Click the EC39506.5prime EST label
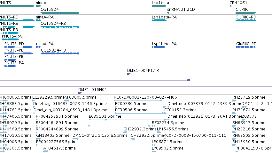 click(x=131, y=110)
